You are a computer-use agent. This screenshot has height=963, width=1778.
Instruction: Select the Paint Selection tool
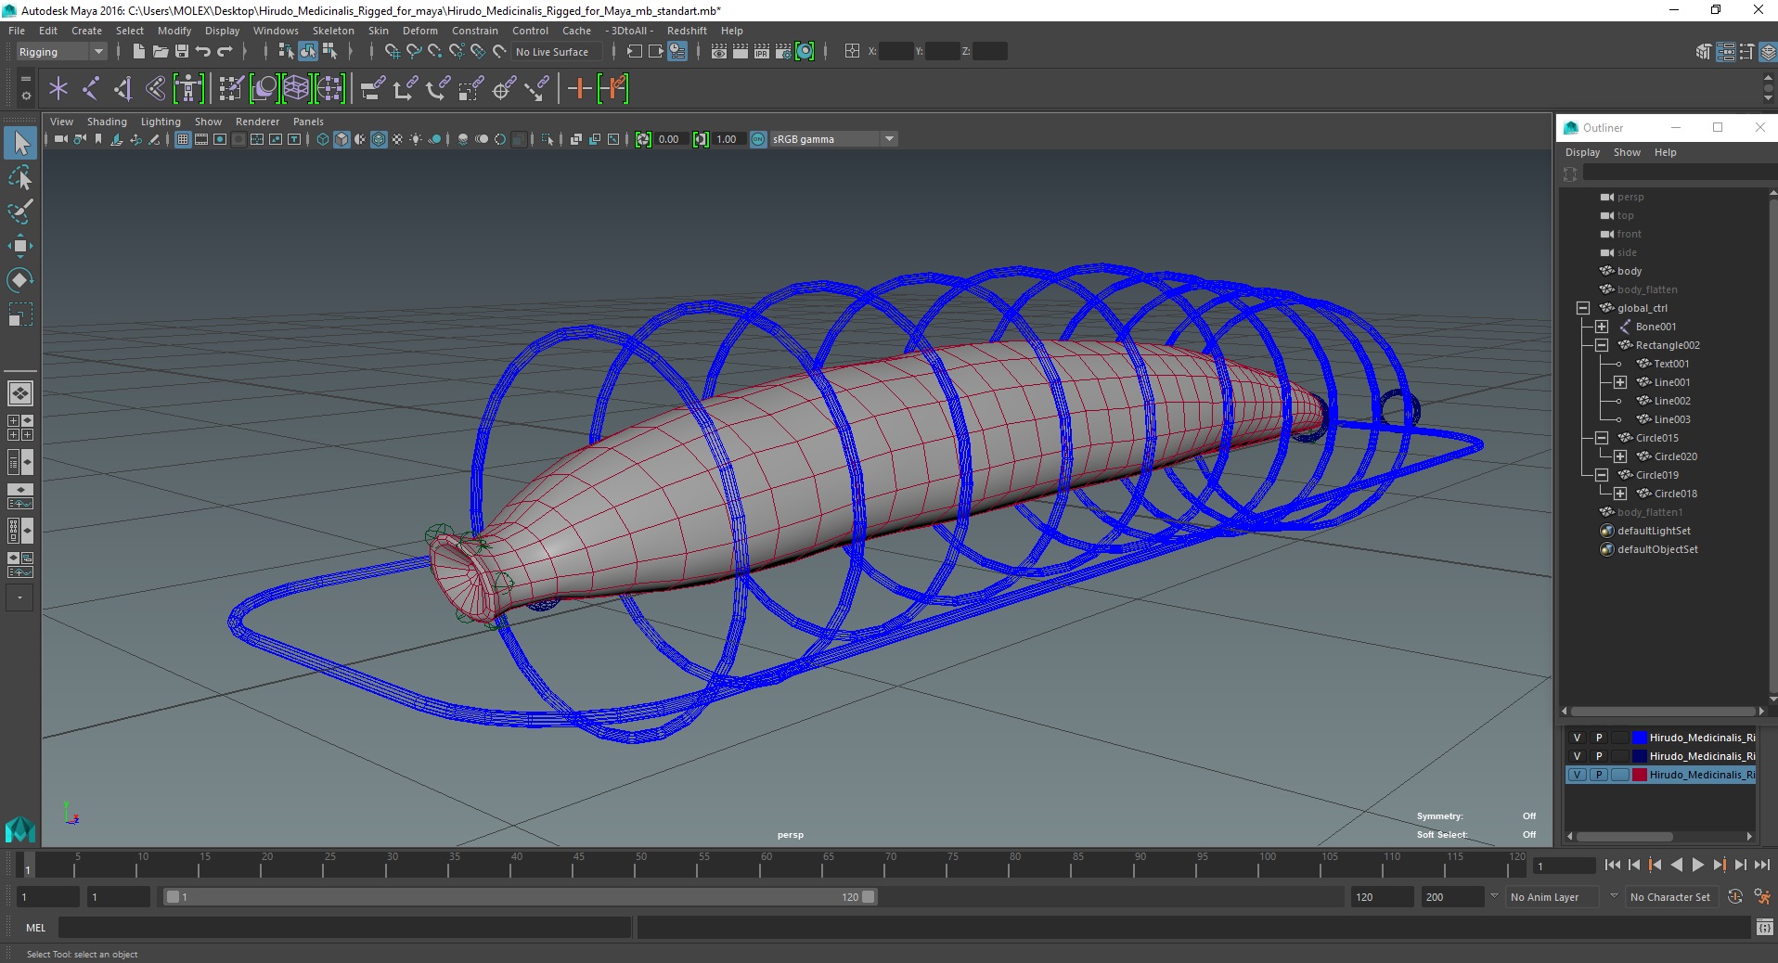20,212
